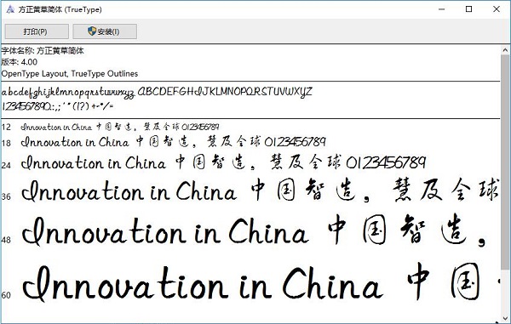
Task: Minimize the font preview window
Action: [x=441, y=9]
